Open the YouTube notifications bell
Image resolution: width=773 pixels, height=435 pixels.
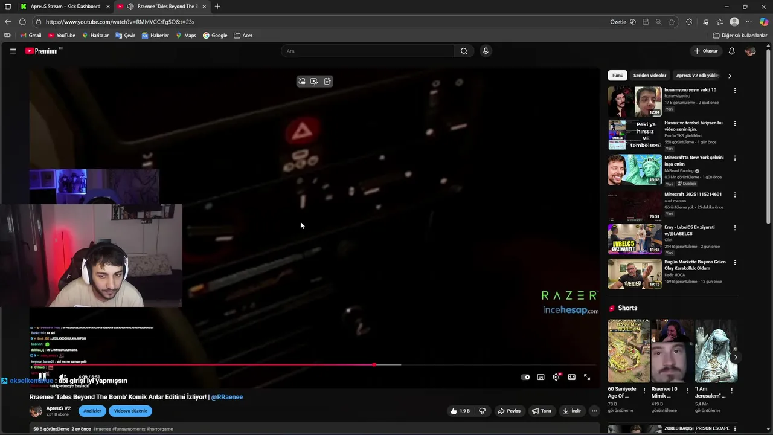(x=731, y=51)
